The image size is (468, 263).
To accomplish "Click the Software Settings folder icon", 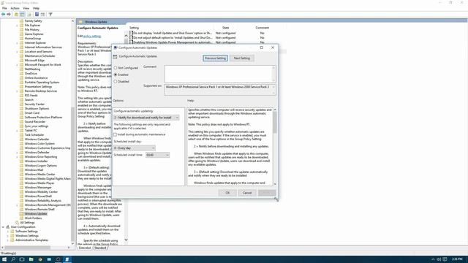I will (x=12, y=231).
